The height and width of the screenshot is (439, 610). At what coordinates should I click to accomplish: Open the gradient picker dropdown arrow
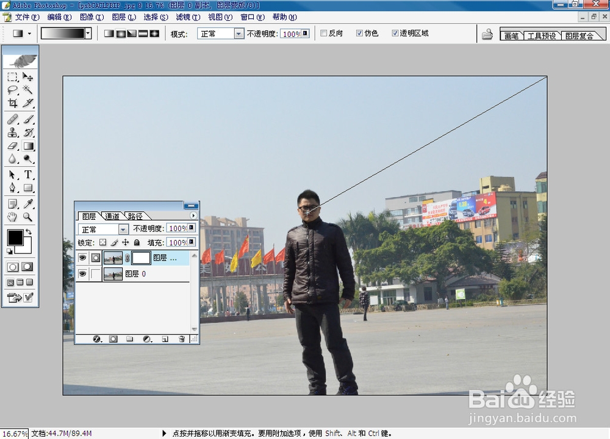pos(88,34)
